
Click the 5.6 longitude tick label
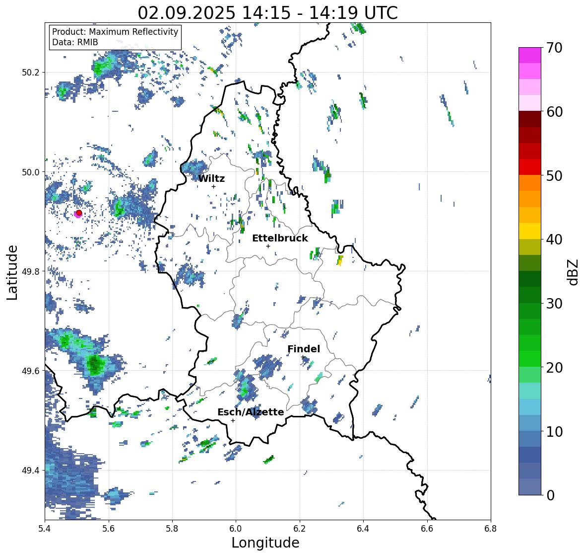click(109, 529)
